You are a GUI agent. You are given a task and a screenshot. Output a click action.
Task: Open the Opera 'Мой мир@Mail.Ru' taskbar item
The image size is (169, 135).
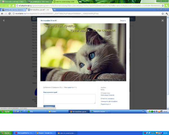24,133
